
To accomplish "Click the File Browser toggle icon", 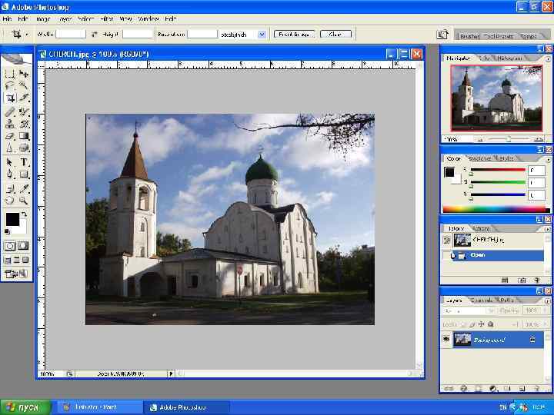I will 442,35.
